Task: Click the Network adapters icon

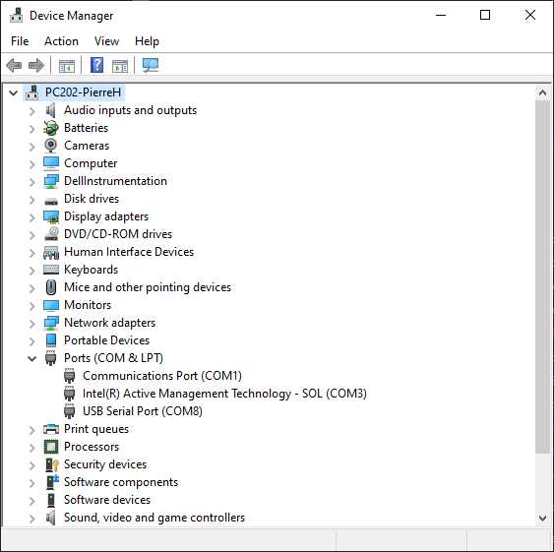Action: [51, 323]
